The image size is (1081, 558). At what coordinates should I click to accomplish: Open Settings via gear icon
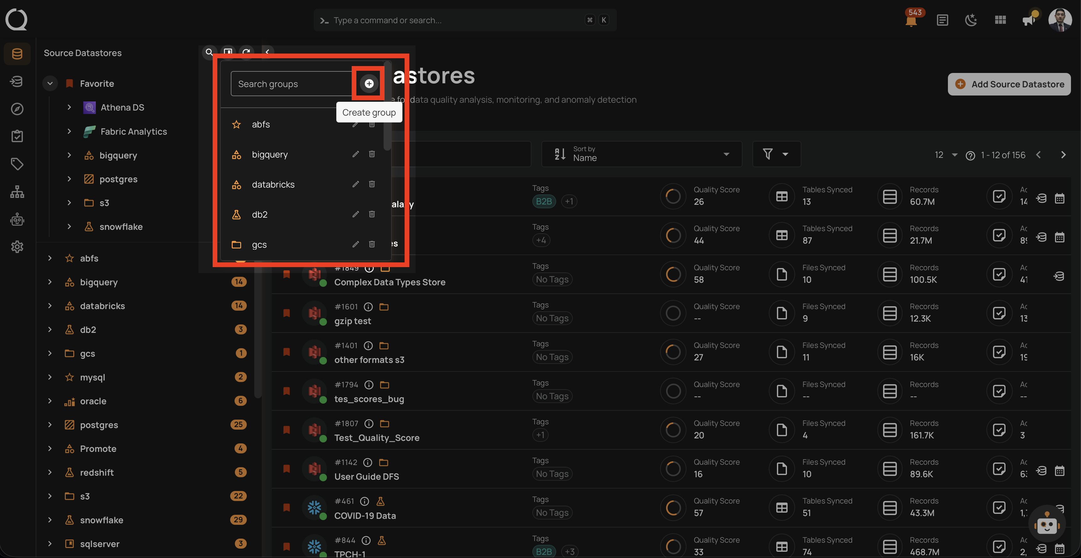click(x=17, y=247)
